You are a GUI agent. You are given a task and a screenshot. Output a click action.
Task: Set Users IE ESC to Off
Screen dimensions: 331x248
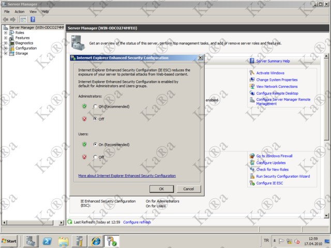[x=95, y=157]
